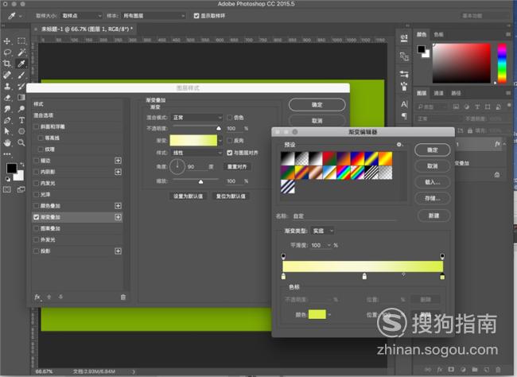Toggle the 等高线 checkbox
The width and height of the screenshot is (517, 377).
(41, 138)
